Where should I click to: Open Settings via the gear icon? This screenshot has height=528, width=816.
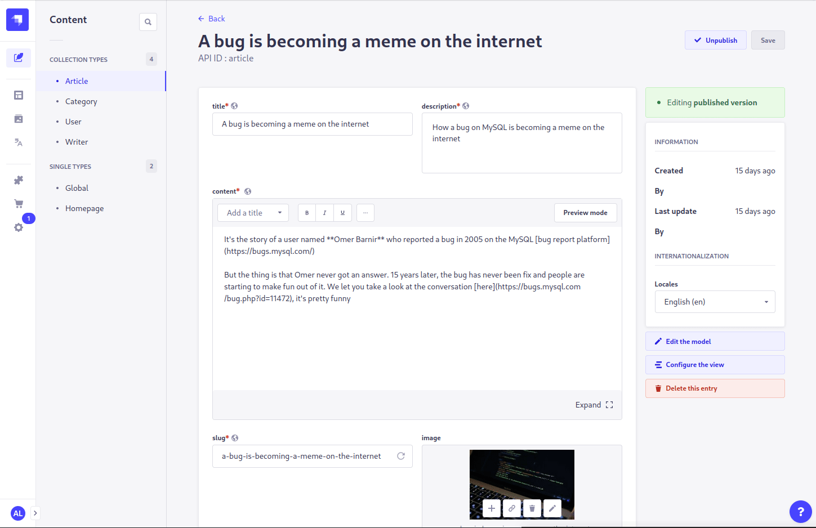click(19, 227)
